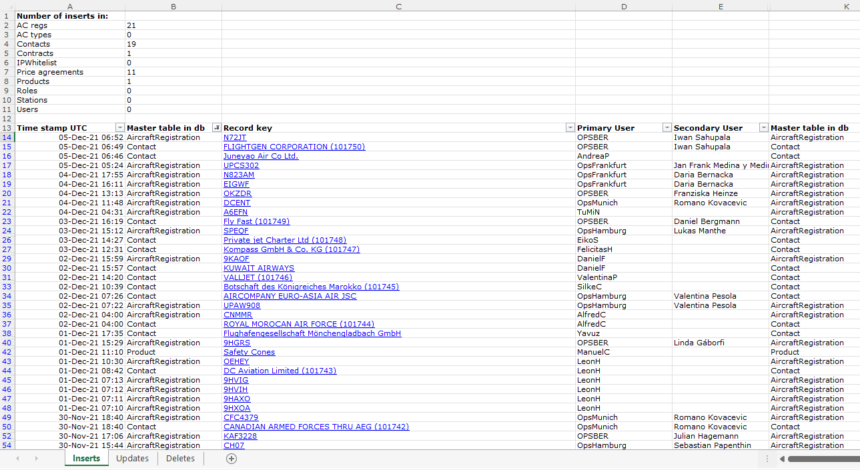Image resolution: width=860 pixels, height=470 pixels.
Task: Open the VALLJET (101746) link
Action: pyautogui.click(x=258, y=277)
